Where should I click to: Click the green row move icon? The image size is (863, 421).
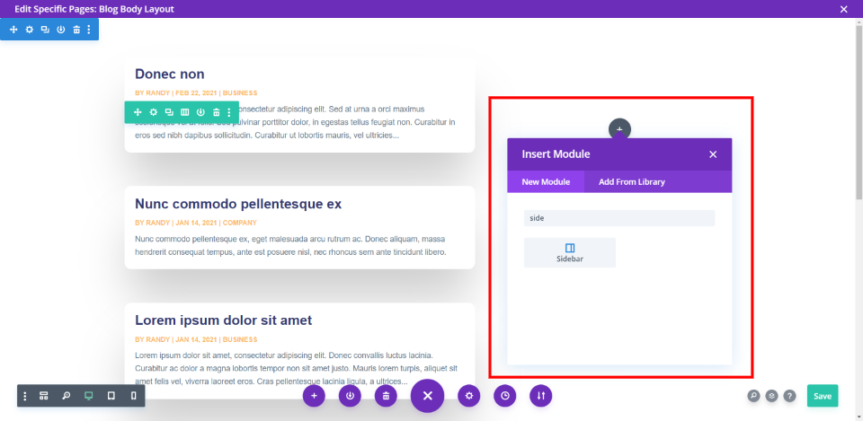(x=138, y=112)
